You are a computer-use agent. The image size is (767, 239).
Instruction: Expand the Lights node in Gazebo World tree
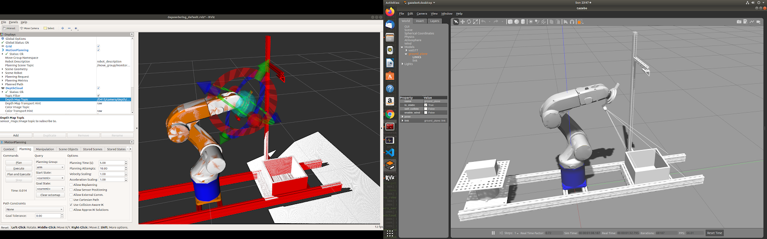[x=402, y=64]
